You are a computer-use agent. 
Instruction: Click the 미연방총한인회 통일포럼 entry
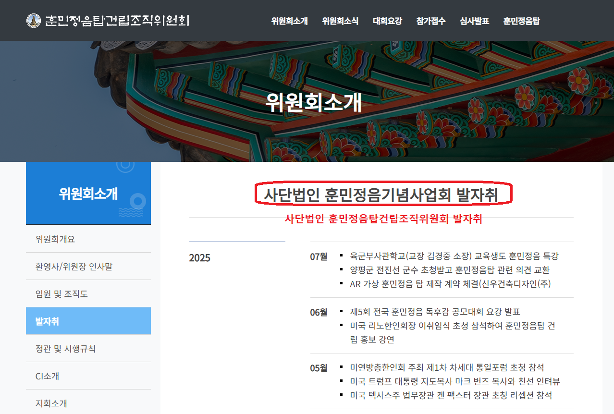447,367
